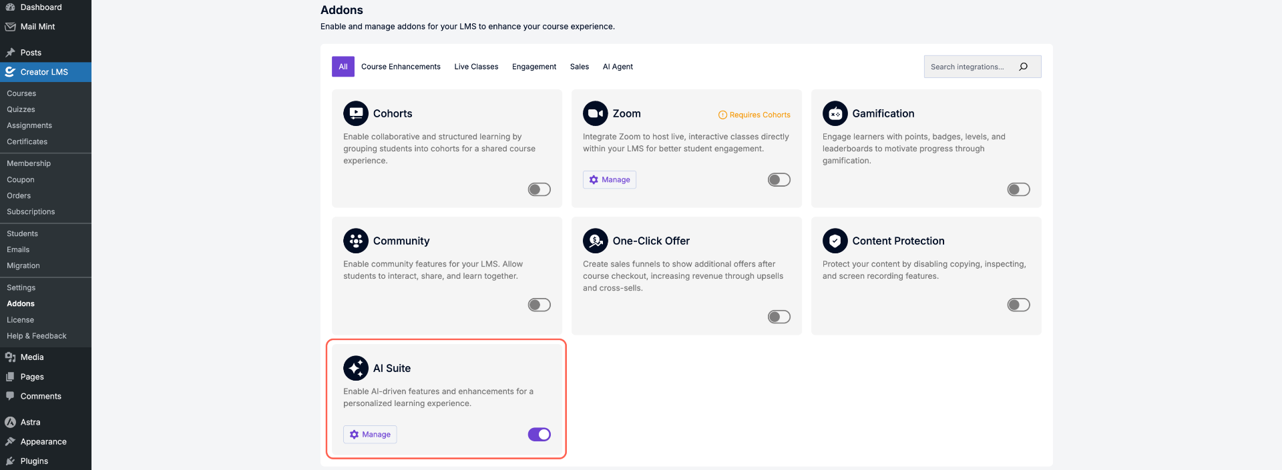The image size is (1282, 470).
Task: Go to Membership page
Action: coord(29,163)
